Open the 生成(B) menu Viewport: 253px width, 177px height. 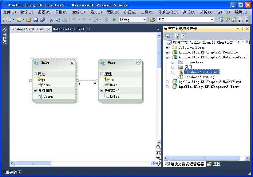tap(78, 12)
